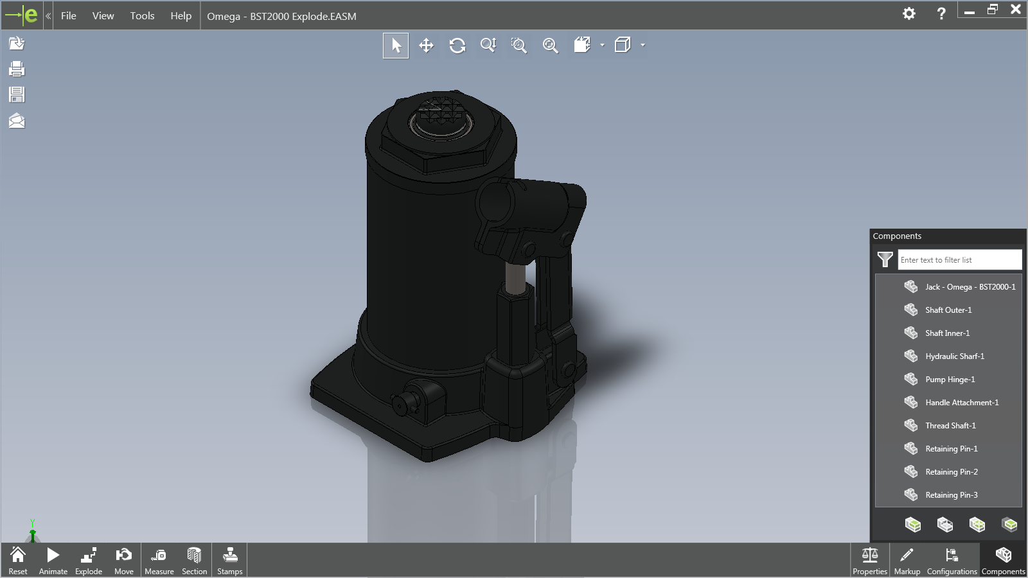This screenshot has height=578, width=1028.
Task: Select the Rotate view tool
Action: [x=457, y=46]
